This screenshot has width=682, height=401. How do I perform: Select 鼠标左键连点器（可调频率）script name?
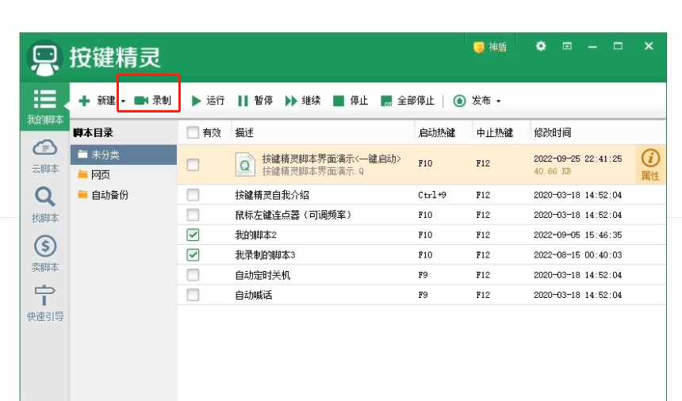tap(293, 215)
